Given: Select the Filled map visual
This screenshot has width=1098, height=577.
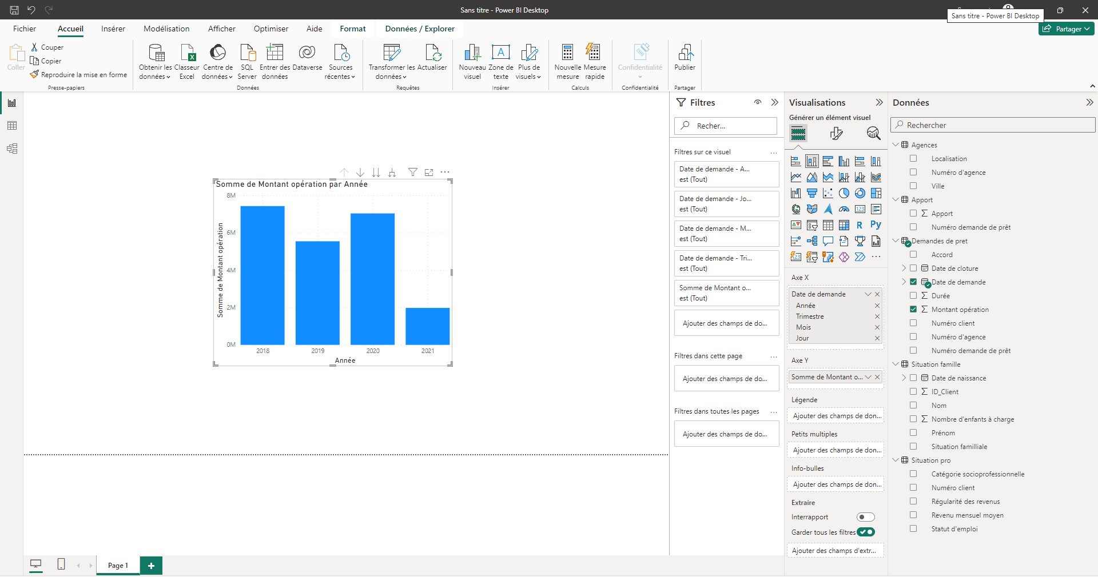Looking at the screenshot, I should point(812,209).
